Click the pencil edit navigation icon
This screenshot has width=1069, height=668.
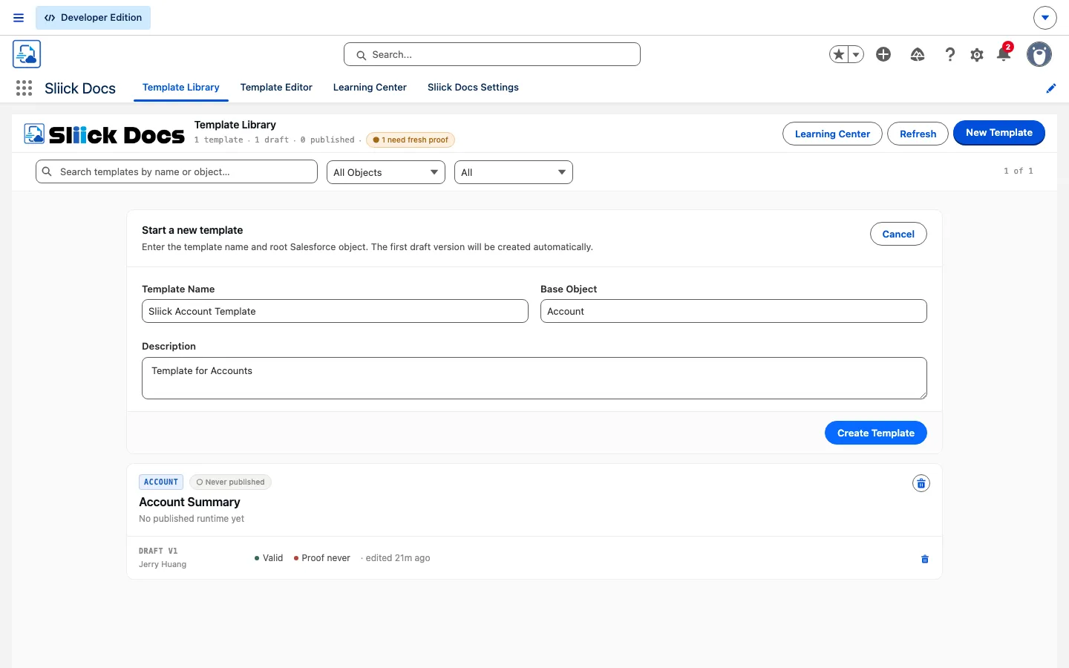tap(1051, 88)
